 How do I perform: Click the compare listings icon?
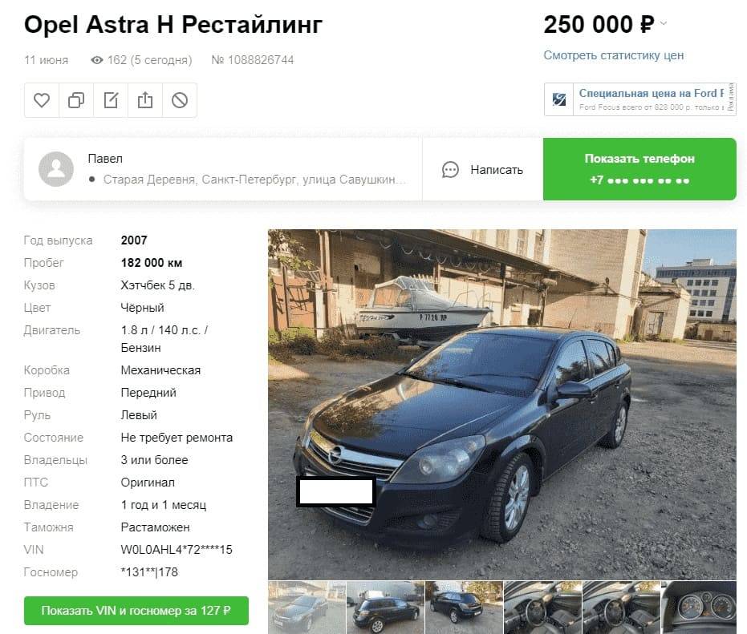[76, 100]
